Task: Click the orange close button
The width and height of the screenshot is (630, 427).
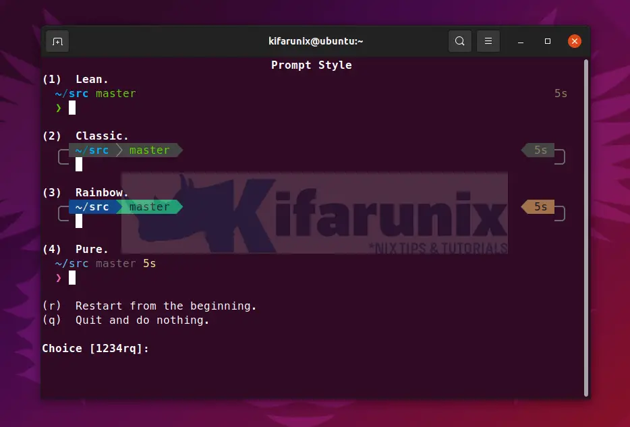Action: (575, 40)
